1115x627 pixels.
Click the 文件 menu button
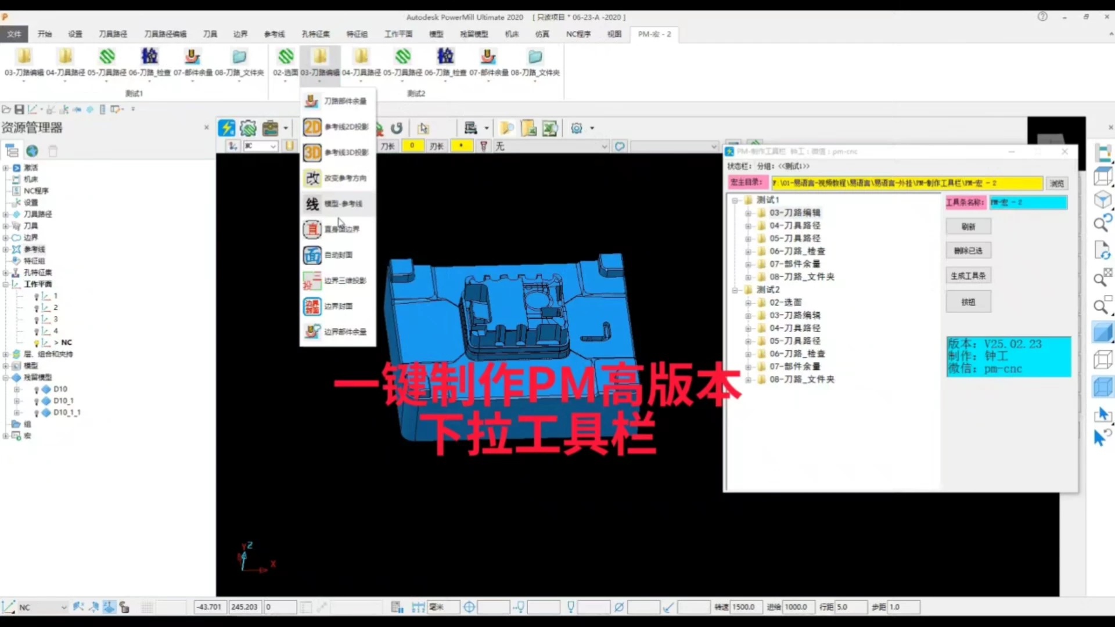(x=14, y=34)
